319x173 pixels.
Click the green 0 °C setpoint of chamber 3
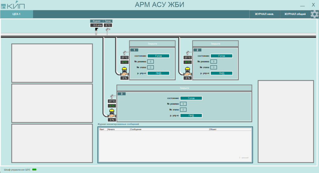[112, 106]
